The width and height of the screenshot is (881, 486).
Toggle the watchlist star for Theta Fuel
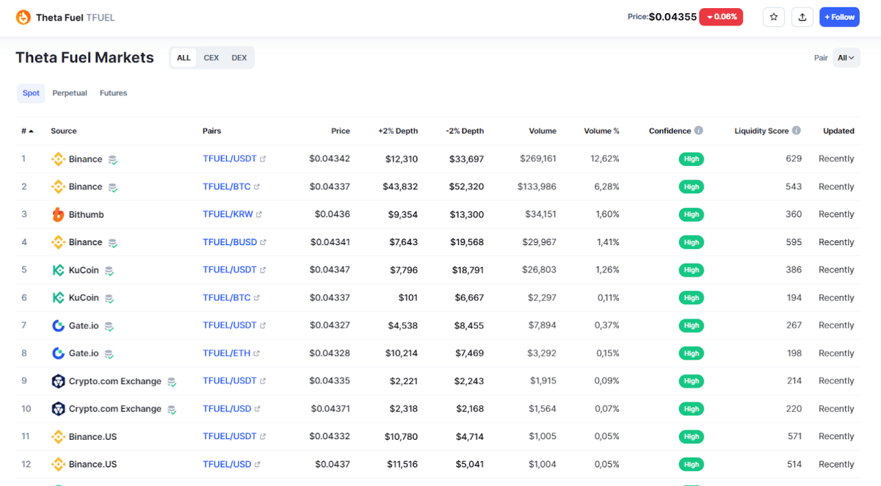tap(774, 16)
